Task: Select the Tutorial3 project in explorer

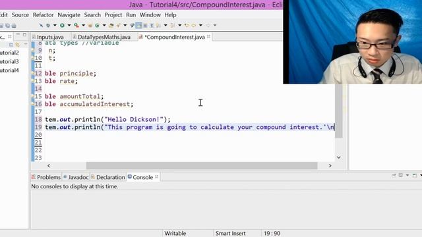Action: point(9,61)
